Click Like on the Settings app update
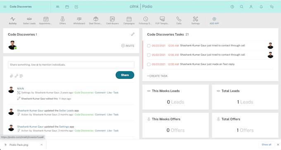Viewport: 281px width, 150px height. click(x=110, y=131)
